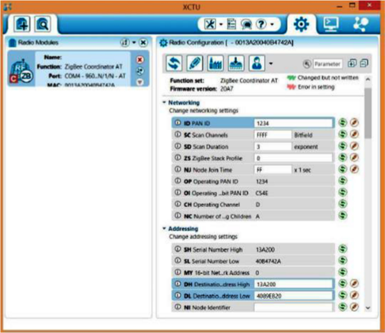This screenshot has height=333, width=385.
Task: Switch to Consoles working mode tab
Action: (x=330, y=24)
